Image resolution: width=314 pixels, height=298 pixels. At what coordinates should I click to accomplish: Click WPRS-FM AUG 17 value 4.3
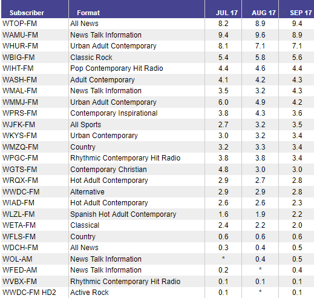[x=260, y=113]
